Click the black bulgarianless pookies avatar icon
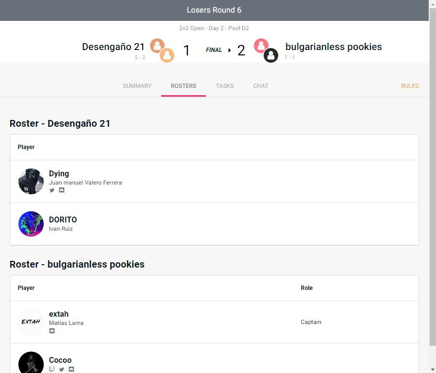The image size is (436, 373). tap(271, 55)
